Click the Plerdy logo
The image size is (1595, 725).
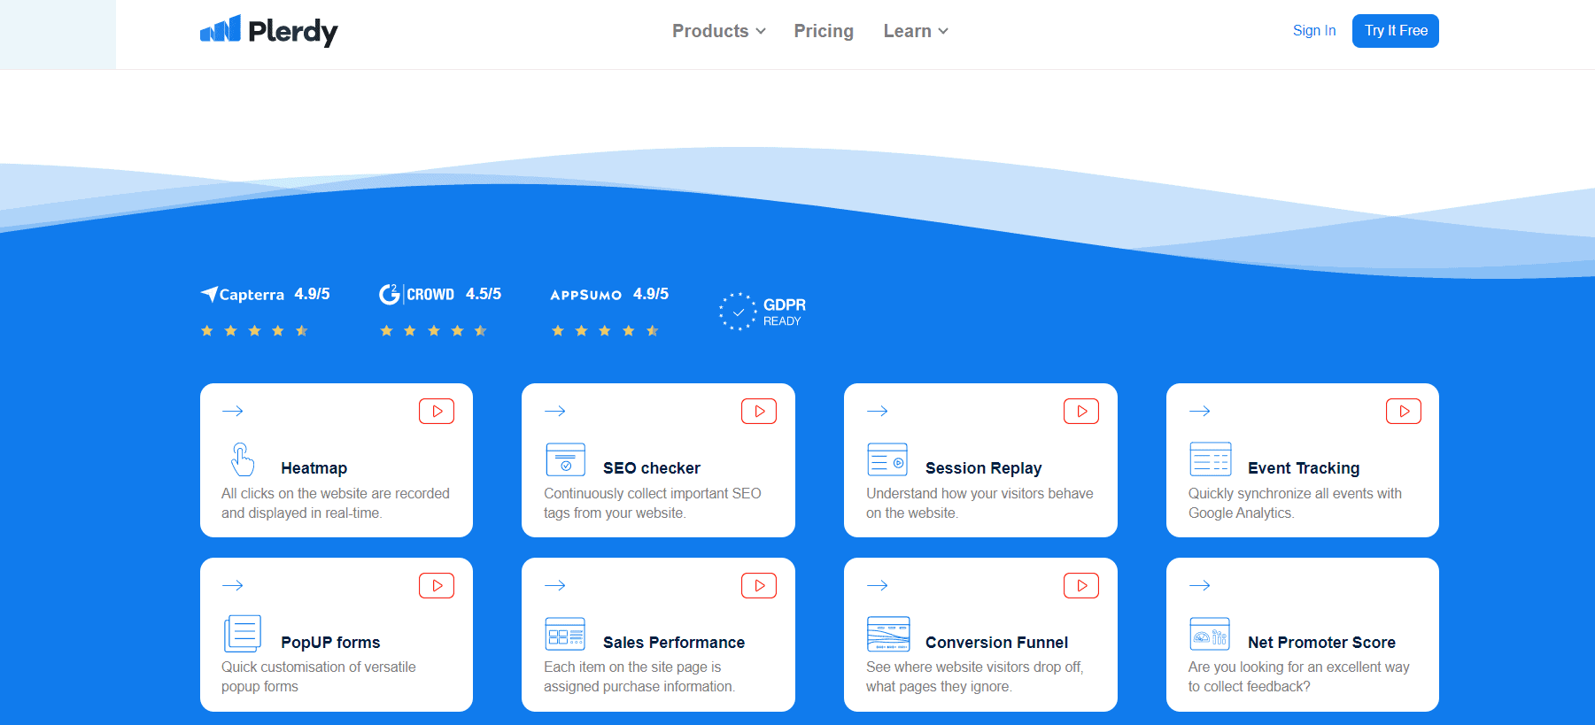pyautogui.click(x=269, y=31)
